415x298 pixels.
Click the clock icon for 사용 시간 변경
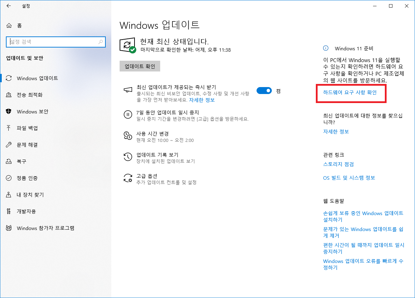pyautogui.click(x=128, y=136)
